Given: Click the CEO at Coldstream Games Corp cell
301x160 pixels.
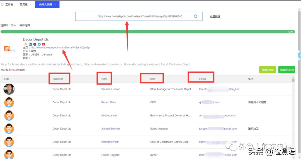Looking at the screenshot, I should (x=169, y=142).
